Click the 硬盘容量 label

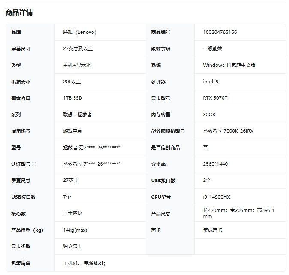[x=21, y=98]
